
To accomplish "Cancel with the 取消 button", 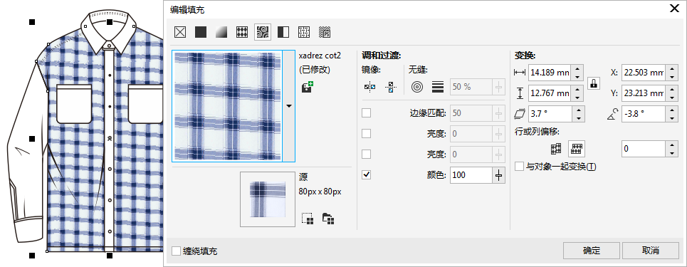I will (x=650, y=251).
